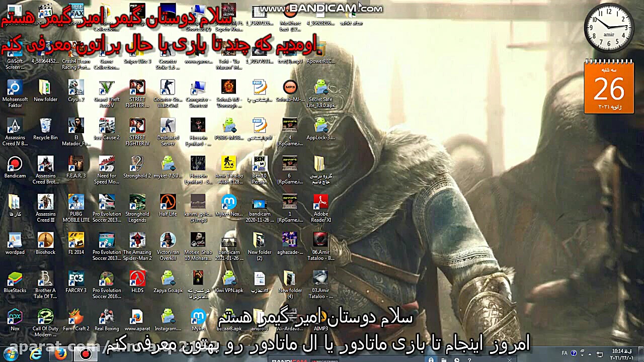Open the Instagram apk file

(x=168, y=320)
